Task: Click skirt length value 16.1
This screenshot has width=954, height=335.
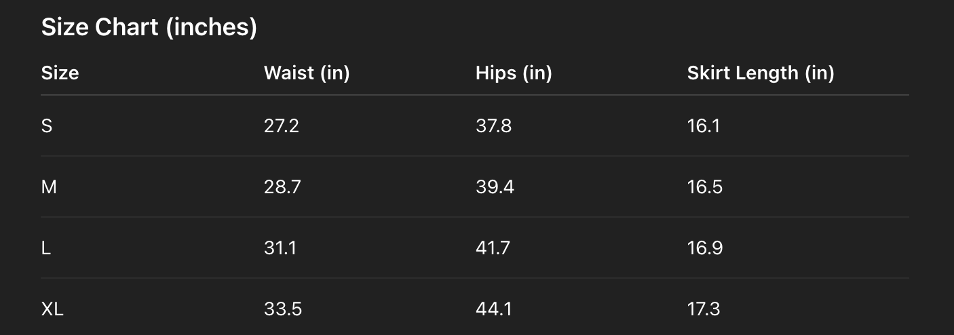Action: [703, 126]
